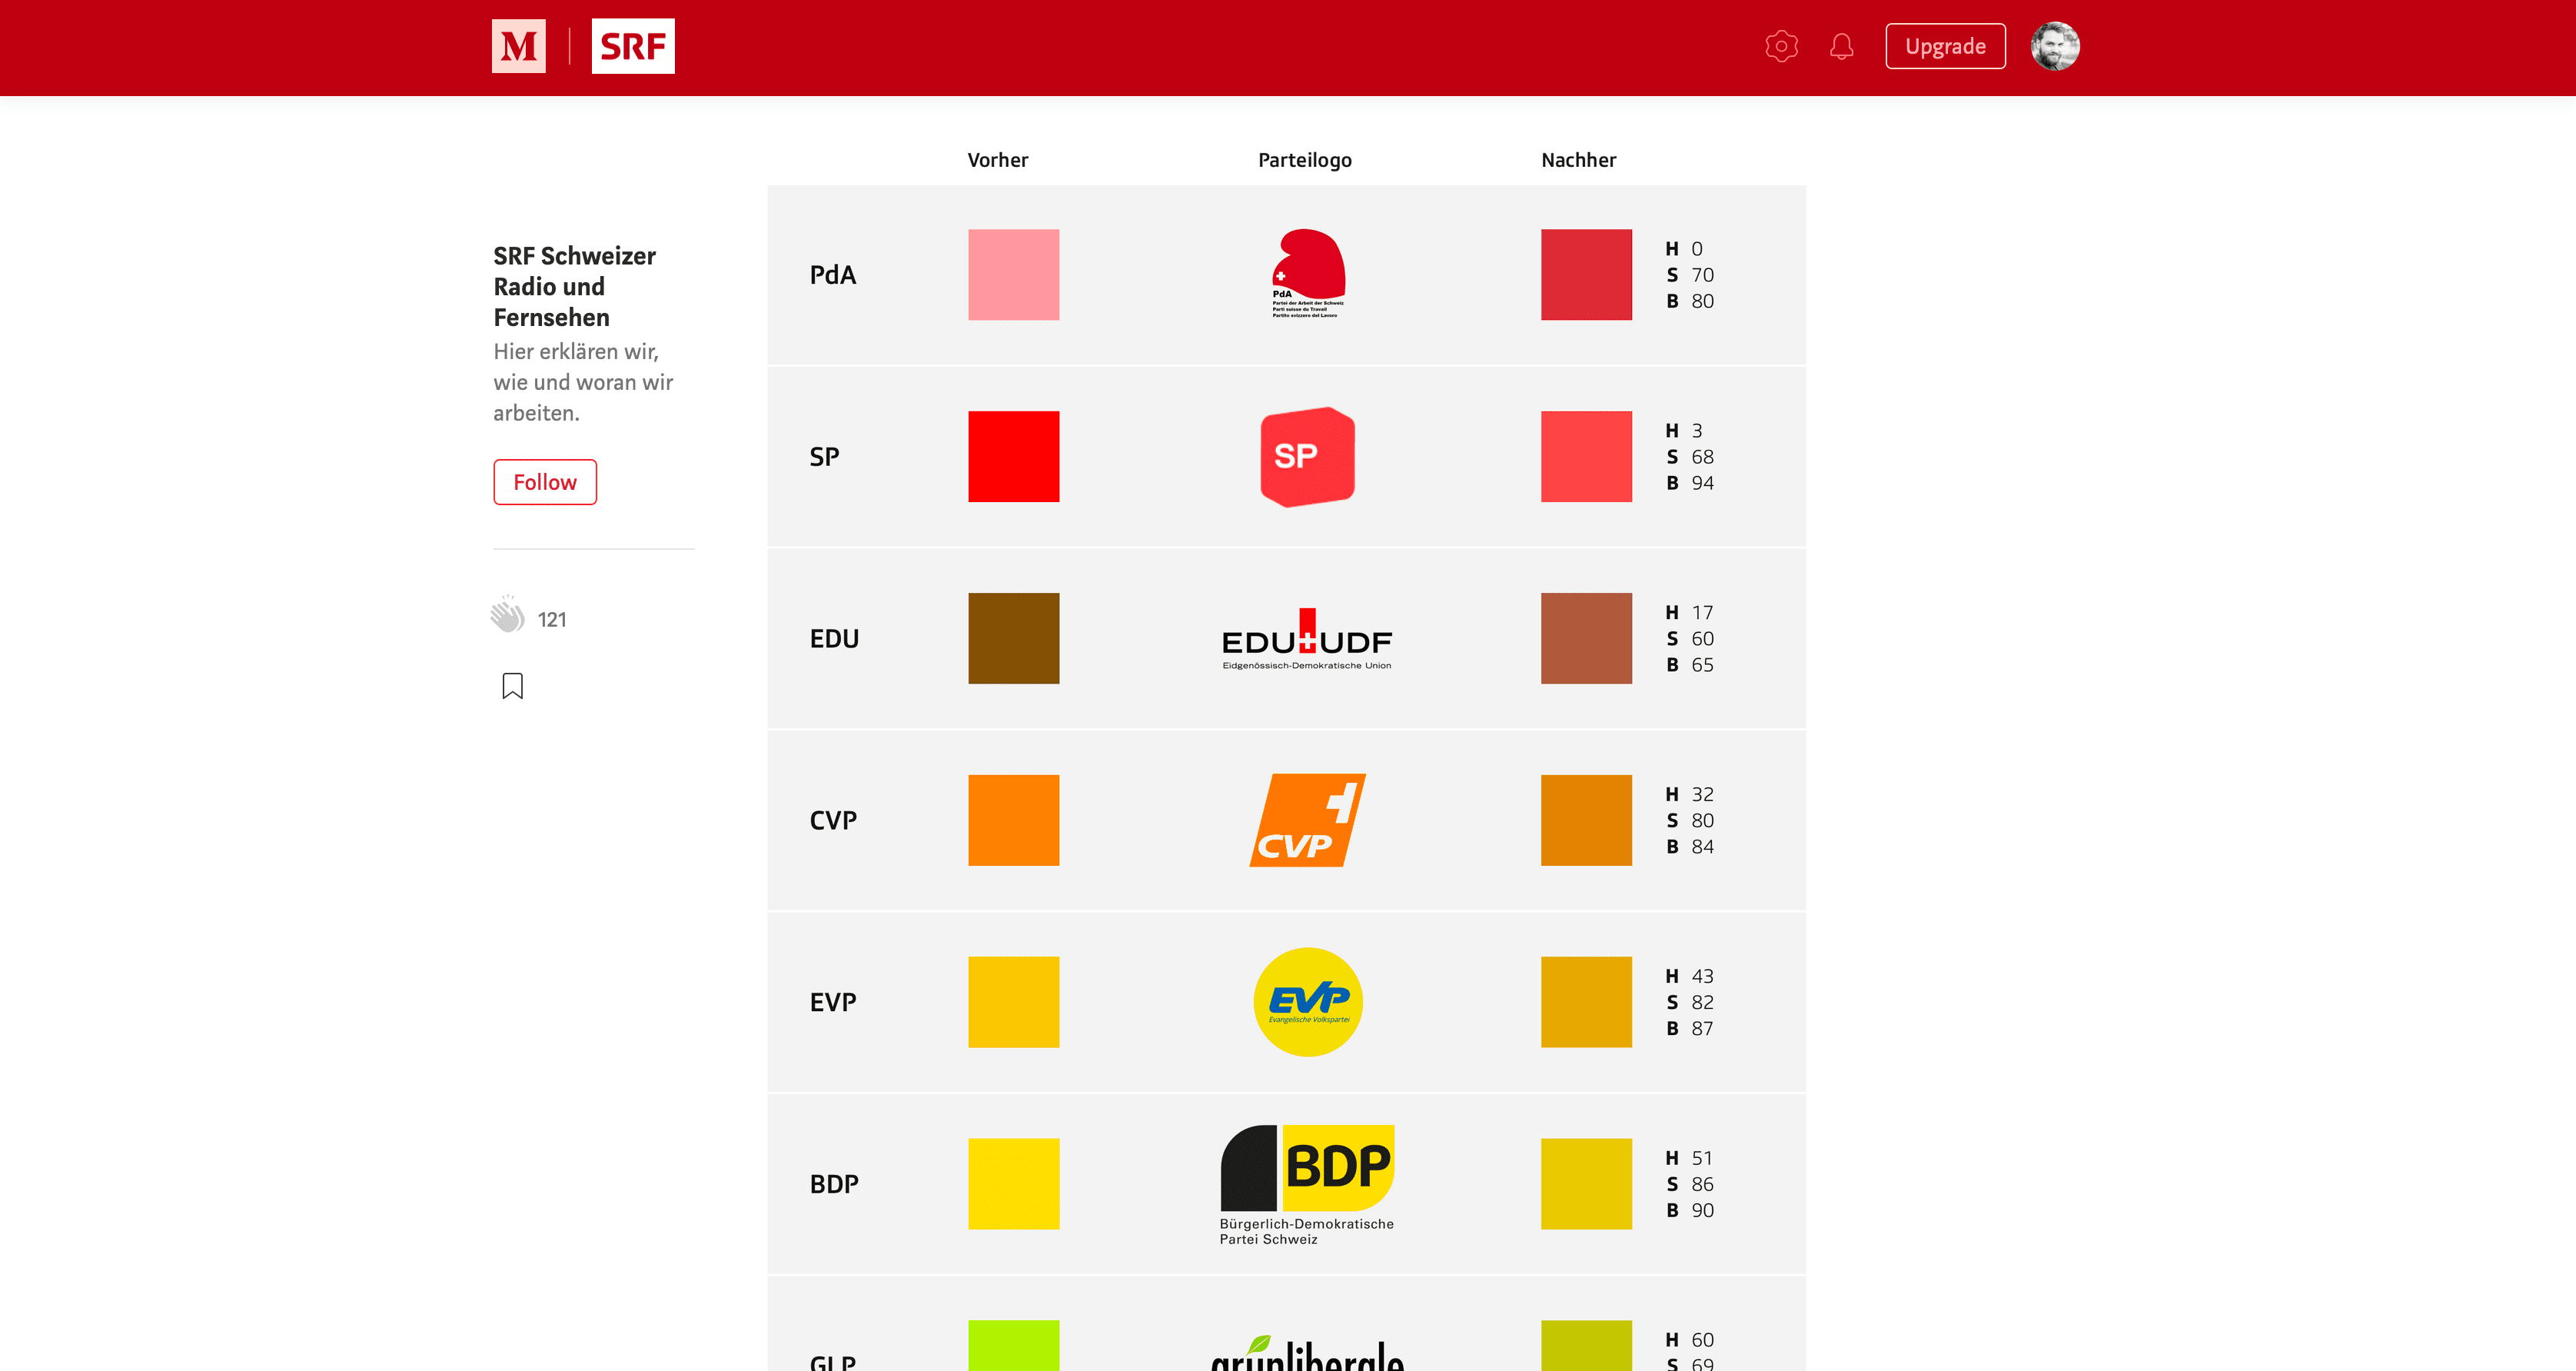Image resolution: width=2576 pixels, height=1371 pixels.
Task: Click the Nachher column header
Action: pyautogui.click(x=1578, y=160)
